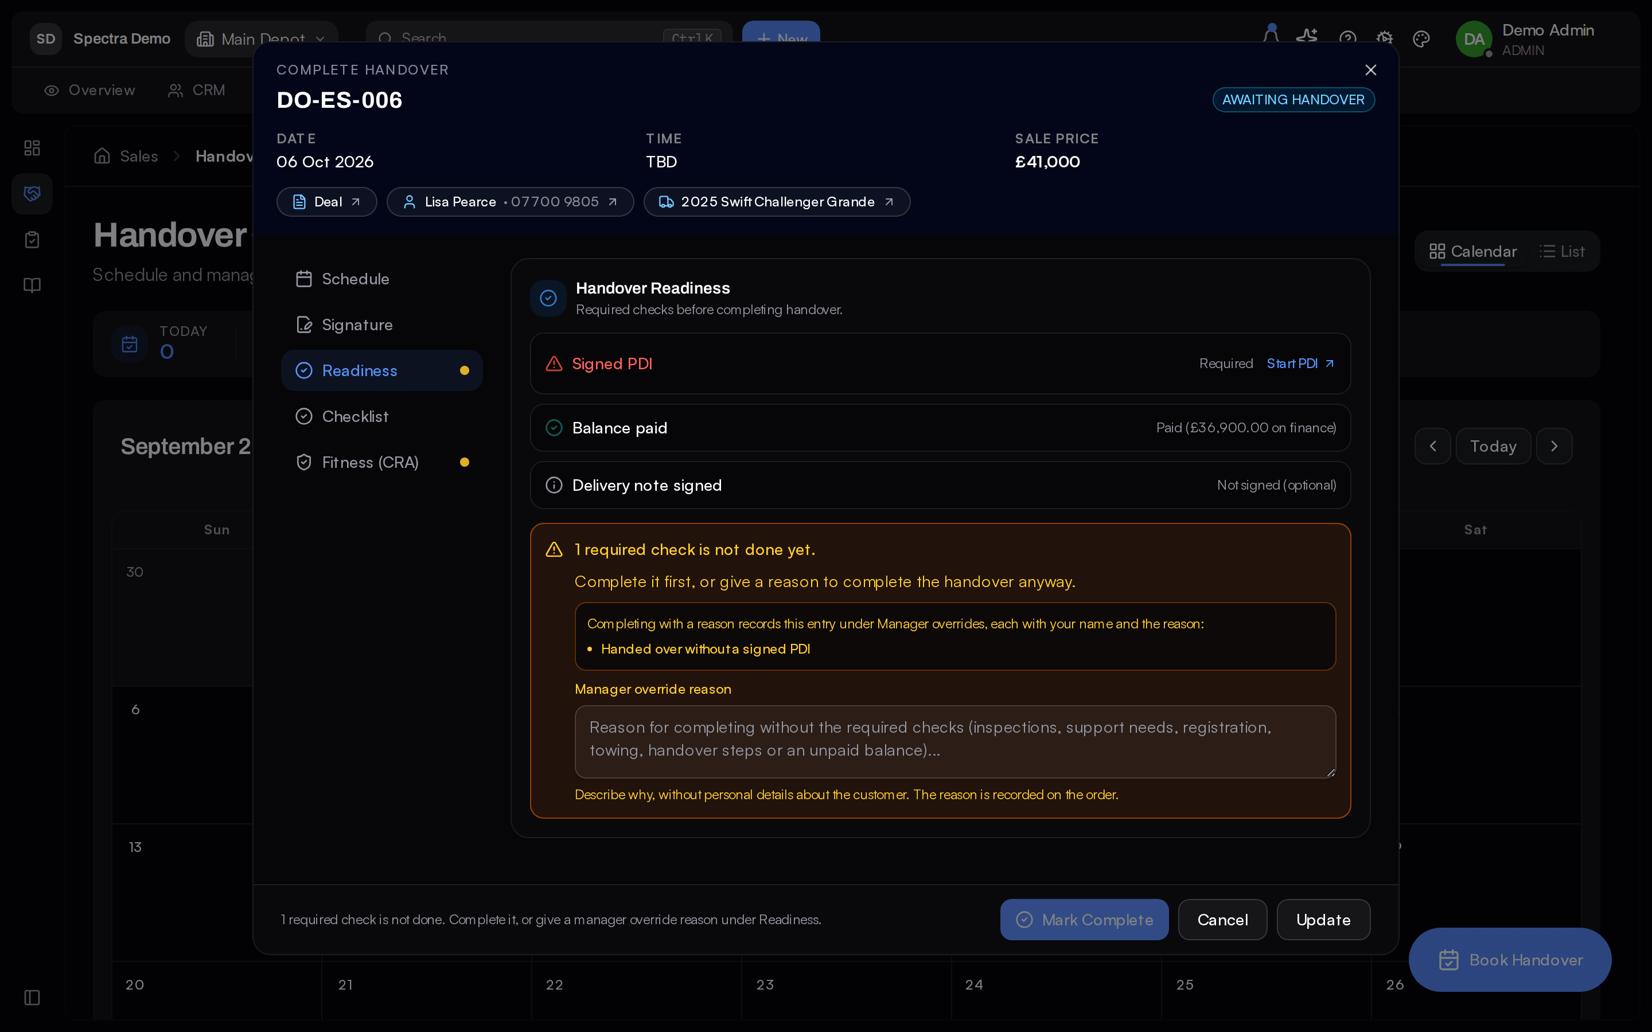Open the Demo Admin profile avatar

tap(1474, 39)
